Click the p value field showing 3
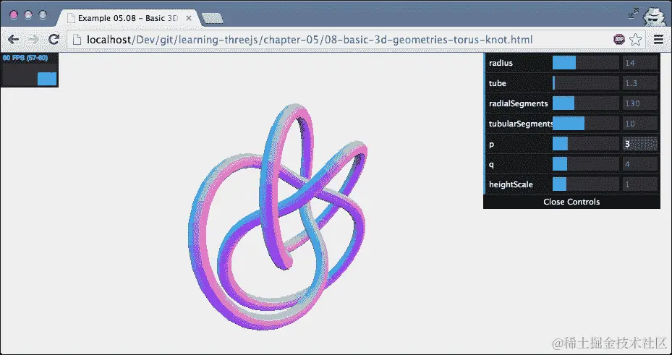Screen dimensions: 672x355 640,144
